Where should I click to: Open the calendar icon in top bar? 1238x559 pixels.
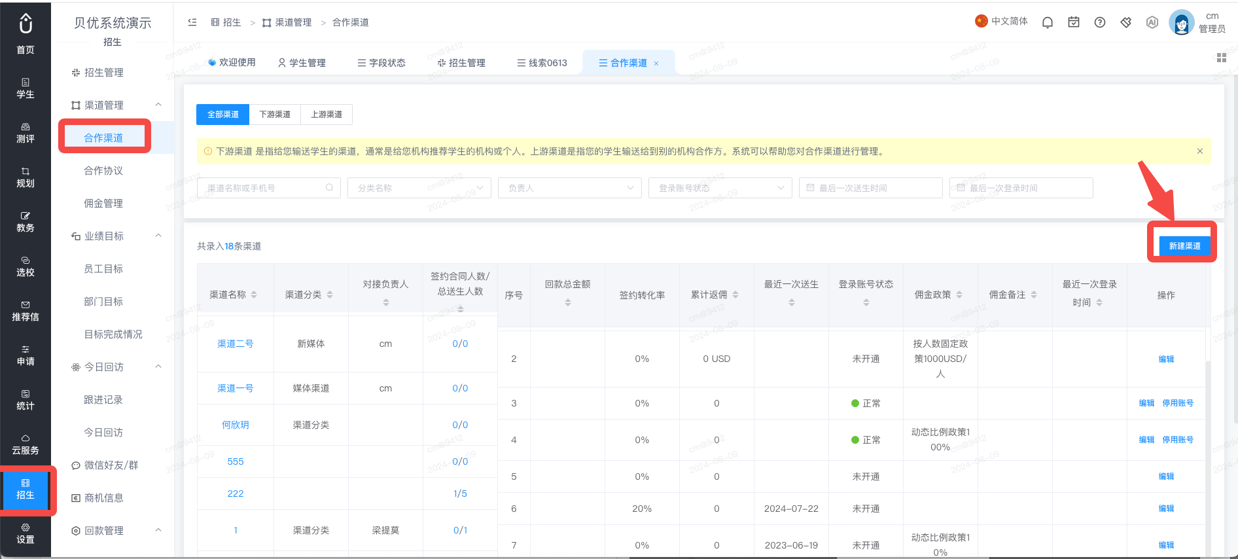tap(1074, 22)
